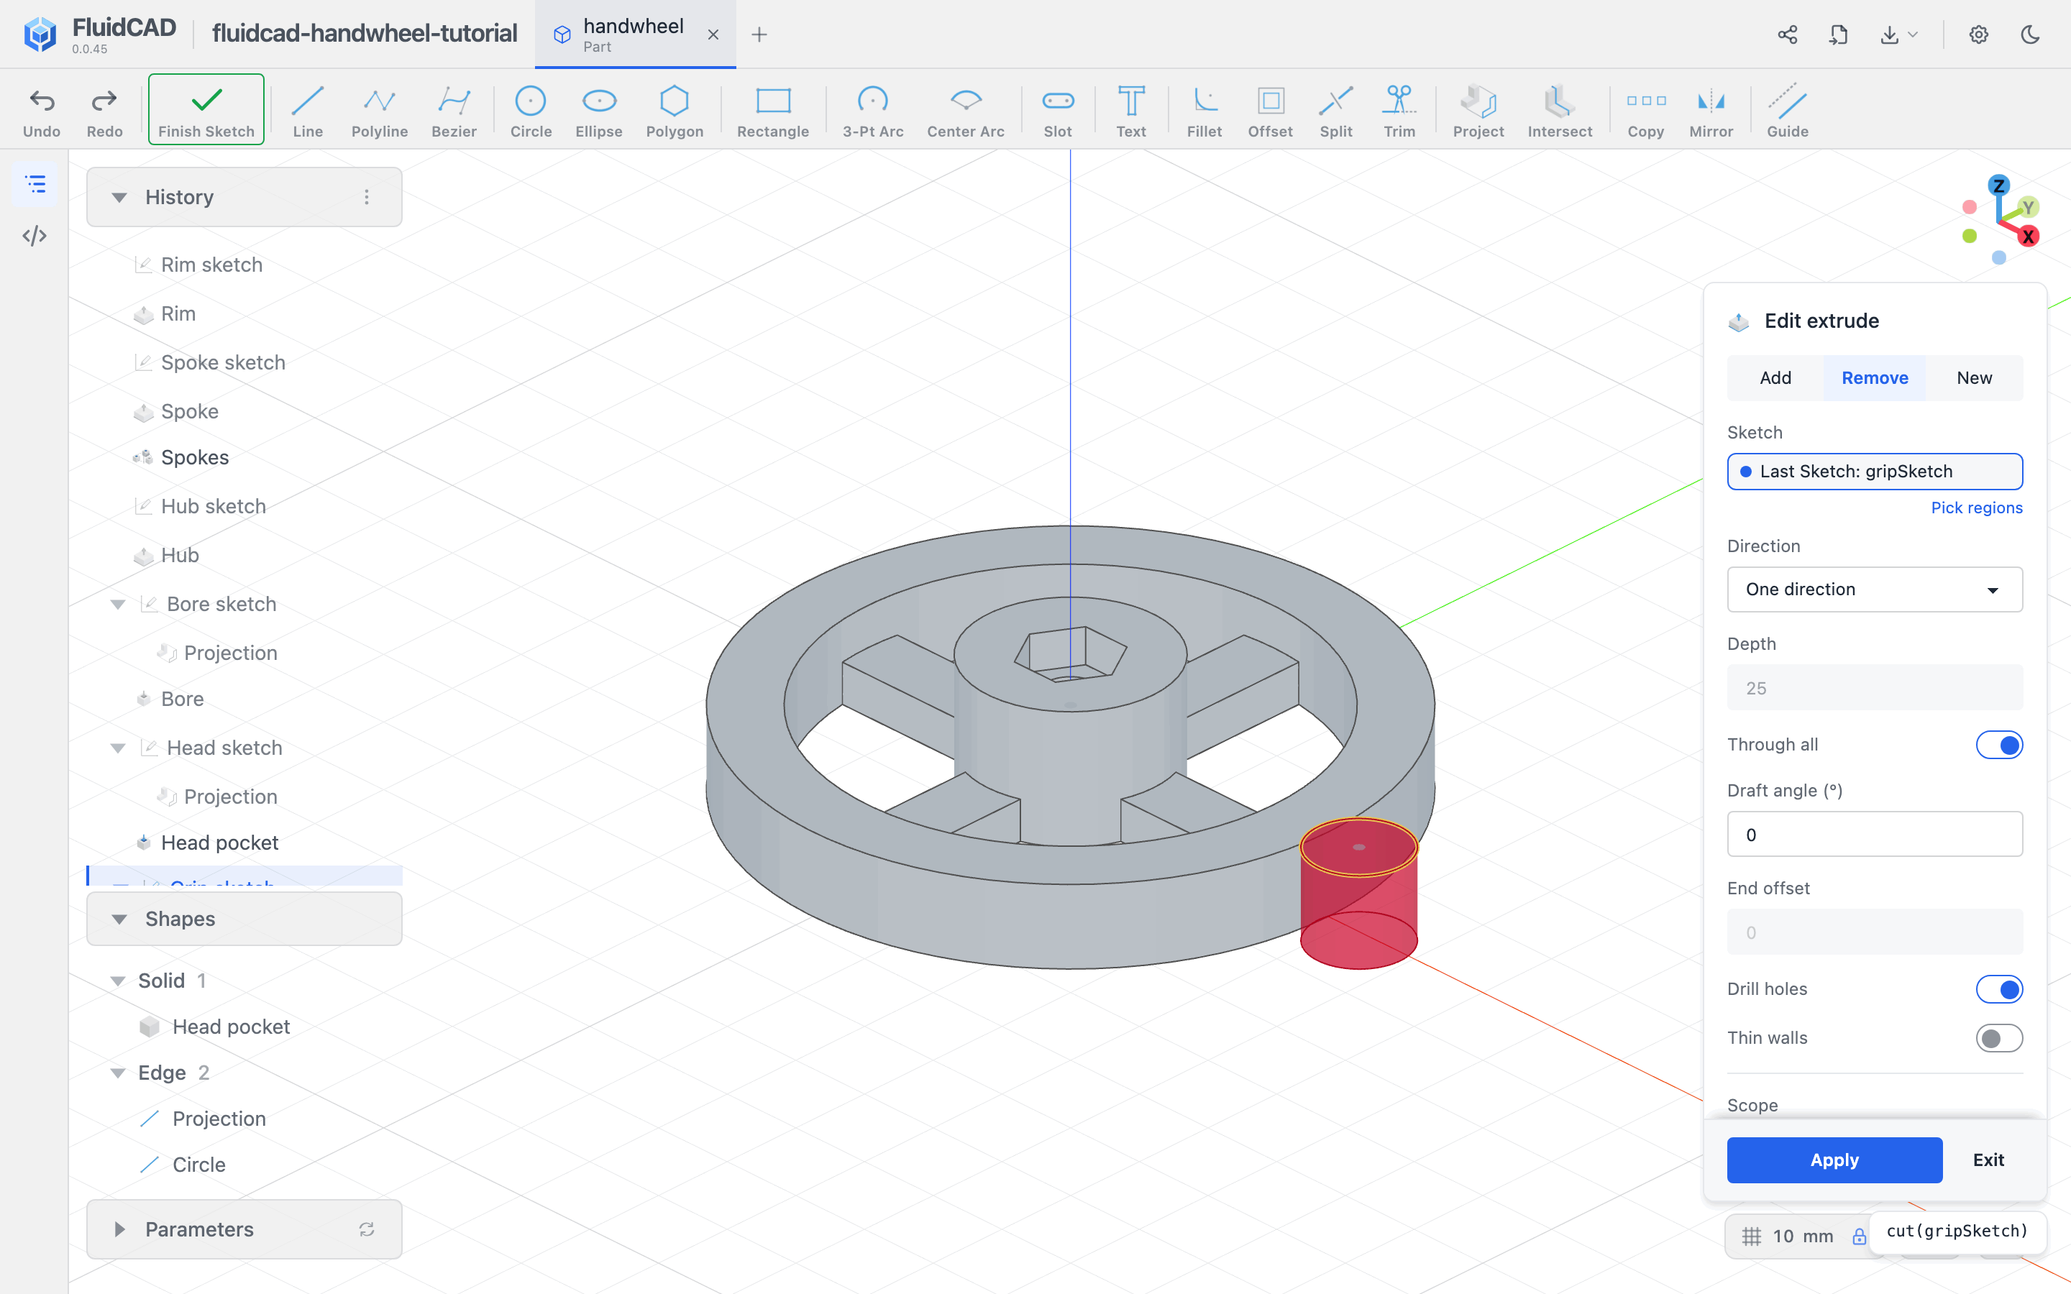Click the Pick regions link

point(1976,508)
